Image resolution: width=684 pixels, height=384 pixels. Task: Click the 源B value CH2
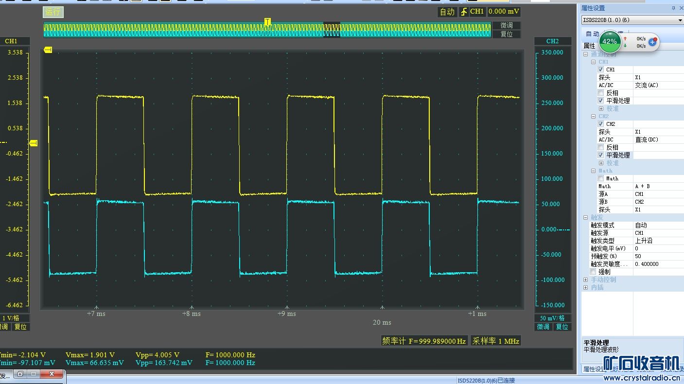639,202
